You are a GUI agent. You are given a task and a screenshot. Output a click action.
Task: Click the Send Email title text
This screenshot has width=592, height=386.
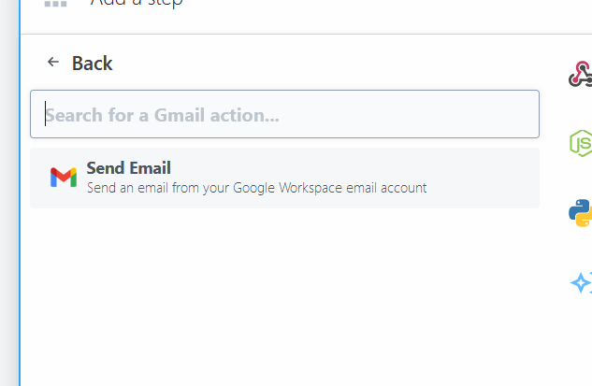click(x=129, y=168)
